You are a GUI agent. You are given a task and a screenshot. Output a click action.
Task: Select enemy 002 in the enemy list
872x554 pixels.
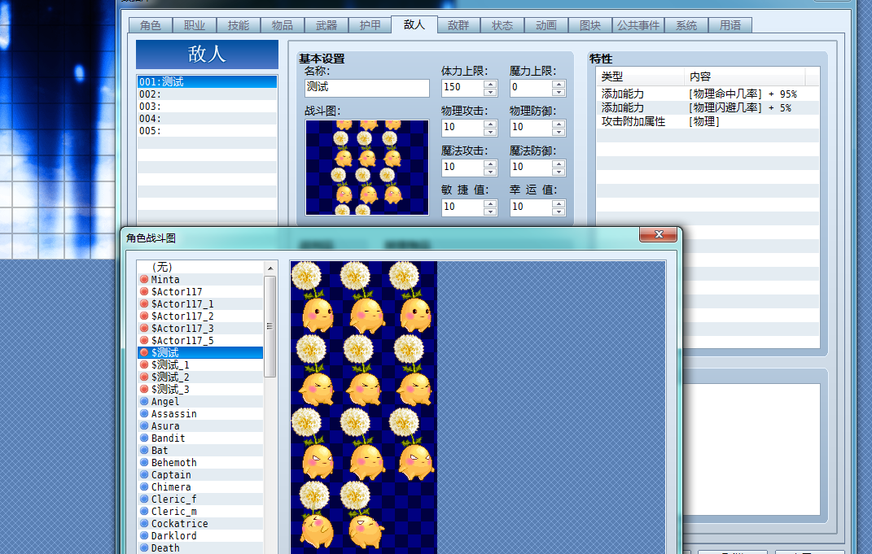207,94
